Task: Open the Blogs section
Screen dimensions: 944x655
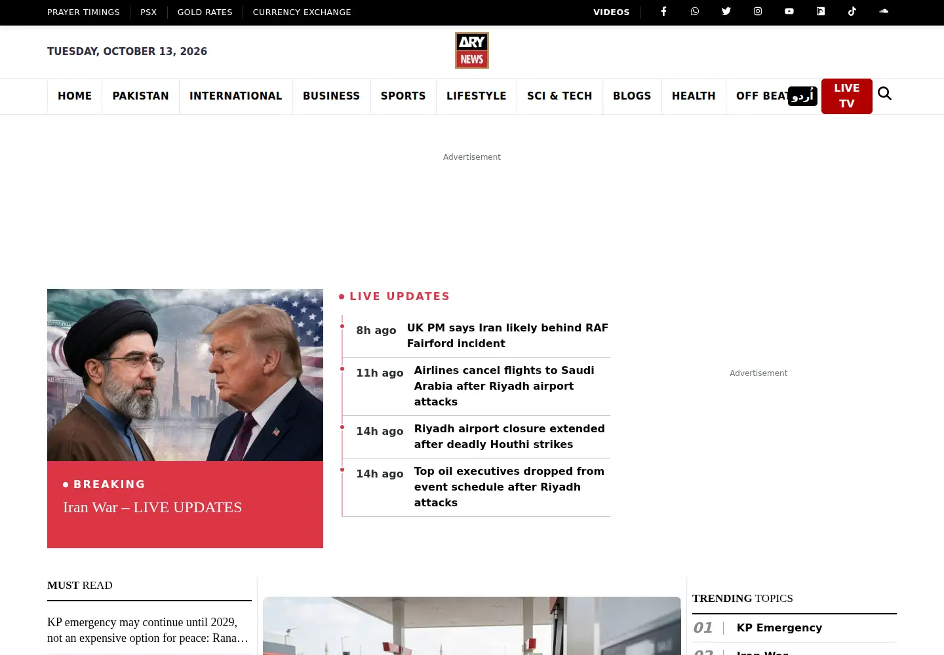Action: 632,96
